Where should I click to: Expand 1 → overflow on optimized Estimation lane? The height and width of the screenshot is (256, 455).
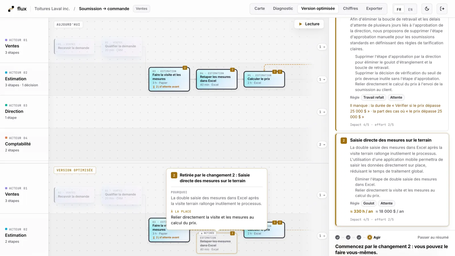point(322,236)
